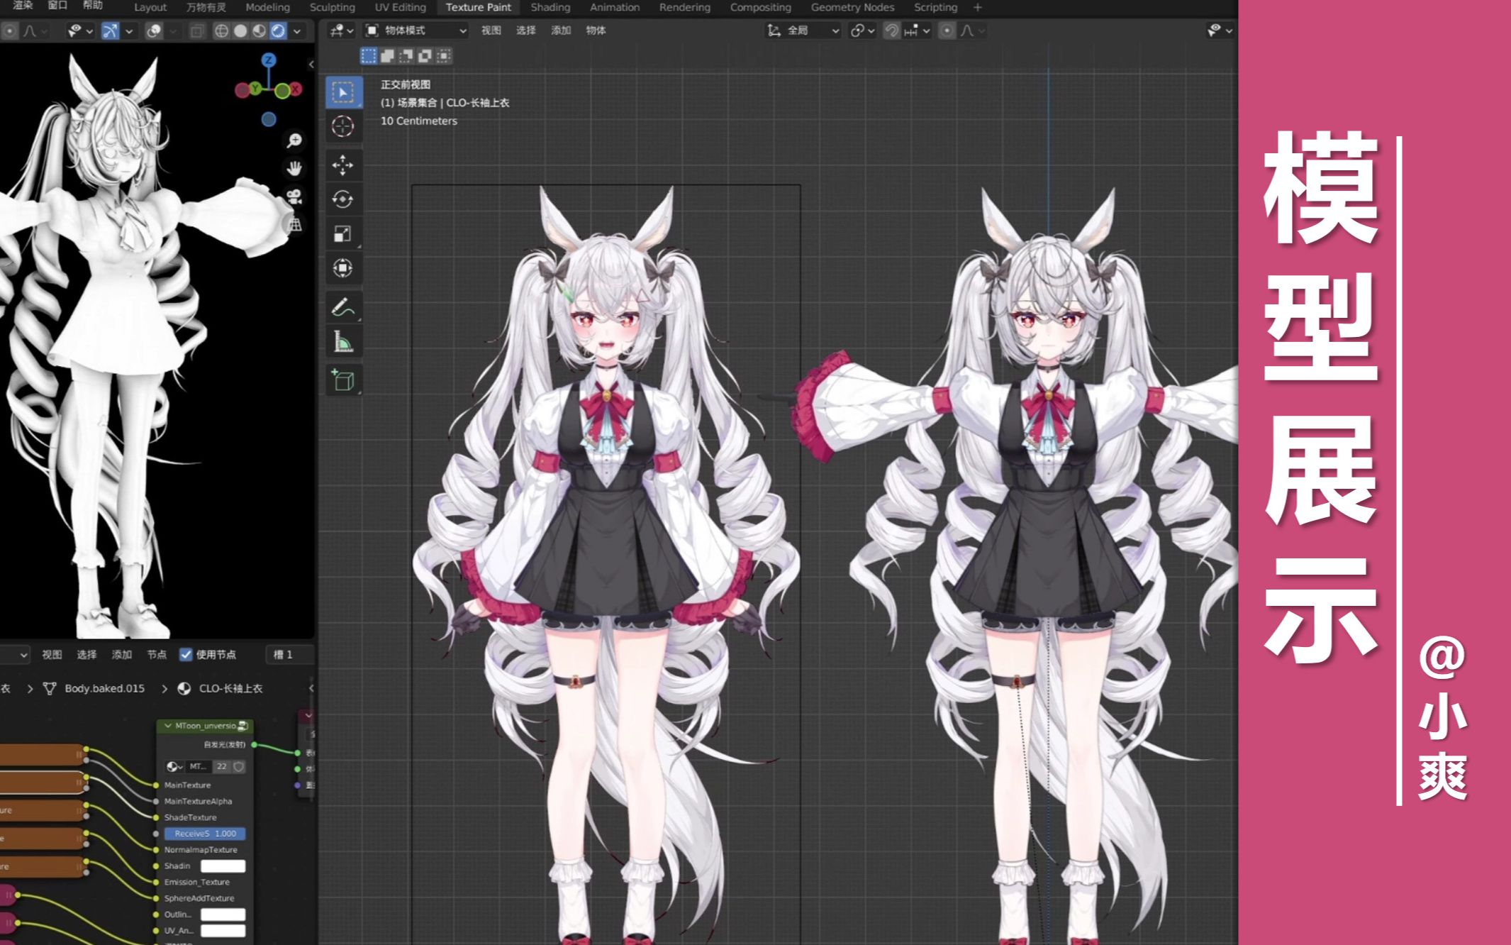Open the pivot point dropdown
This screenshot has height=945, width=1511.
tap(863, 31)
